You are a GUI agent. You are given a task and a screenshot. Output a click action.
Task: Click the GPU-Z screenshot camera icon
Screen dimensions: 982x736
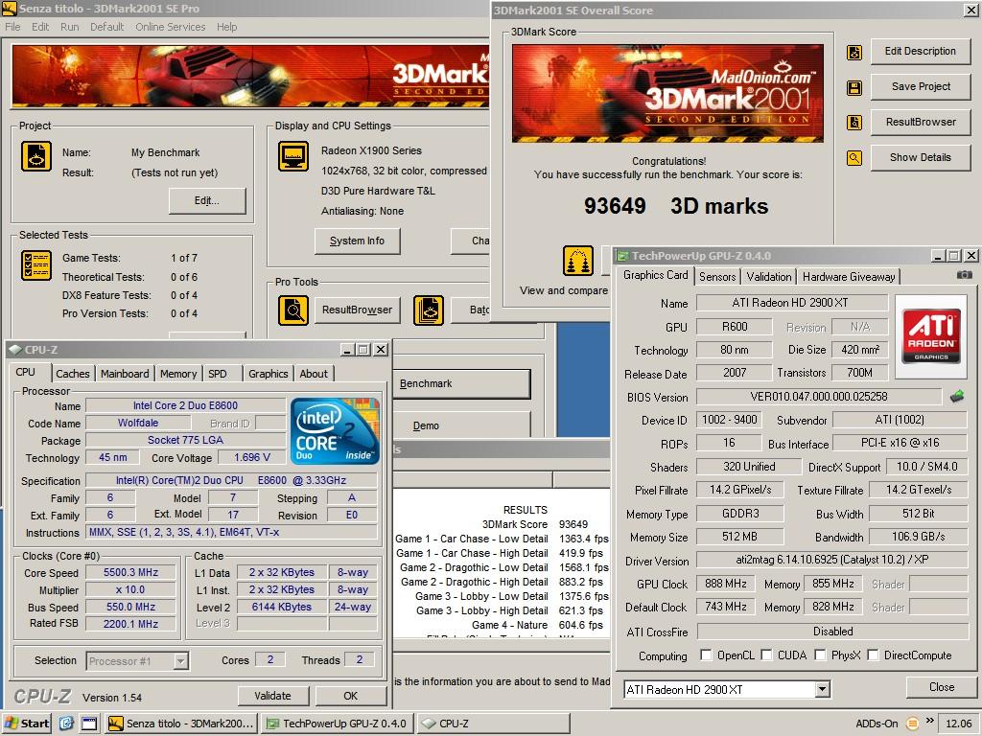(x=965, y=275)
